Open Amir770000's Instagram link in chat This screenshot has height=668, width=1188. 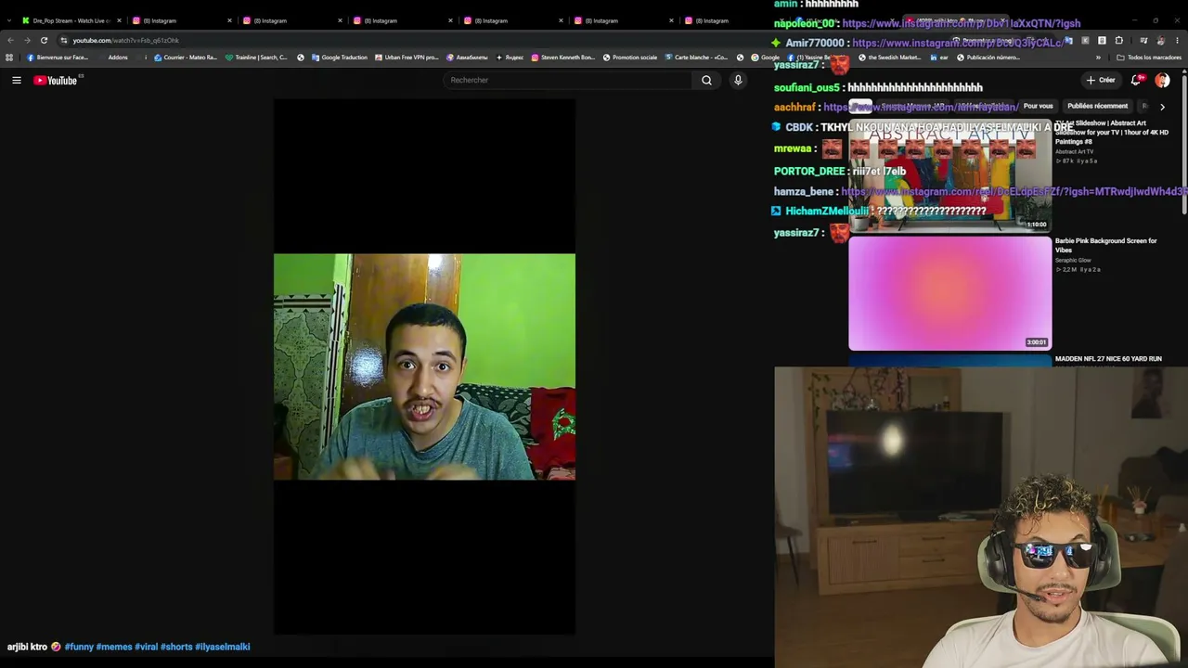(x=958, y=44)
